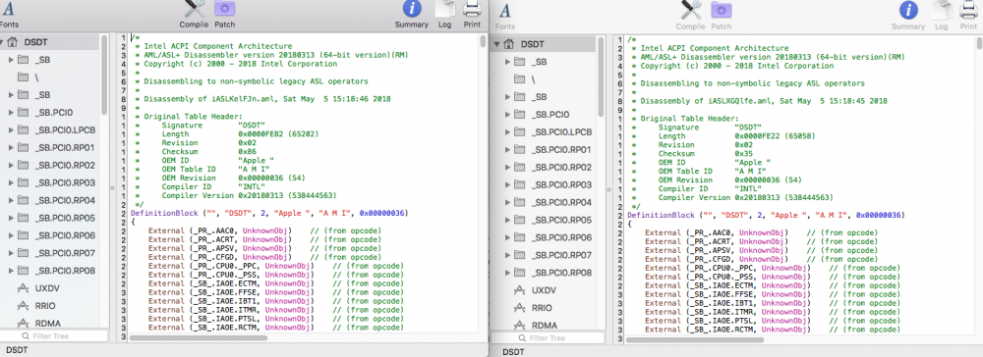Screen dimensions: 983x357
Task: Select _SB.PCI0.RP03 row in left window
Action: [50, 183]
